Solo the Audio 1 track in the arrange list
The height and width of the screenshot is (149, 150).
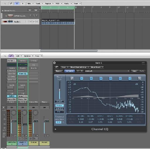click(37, 21)
